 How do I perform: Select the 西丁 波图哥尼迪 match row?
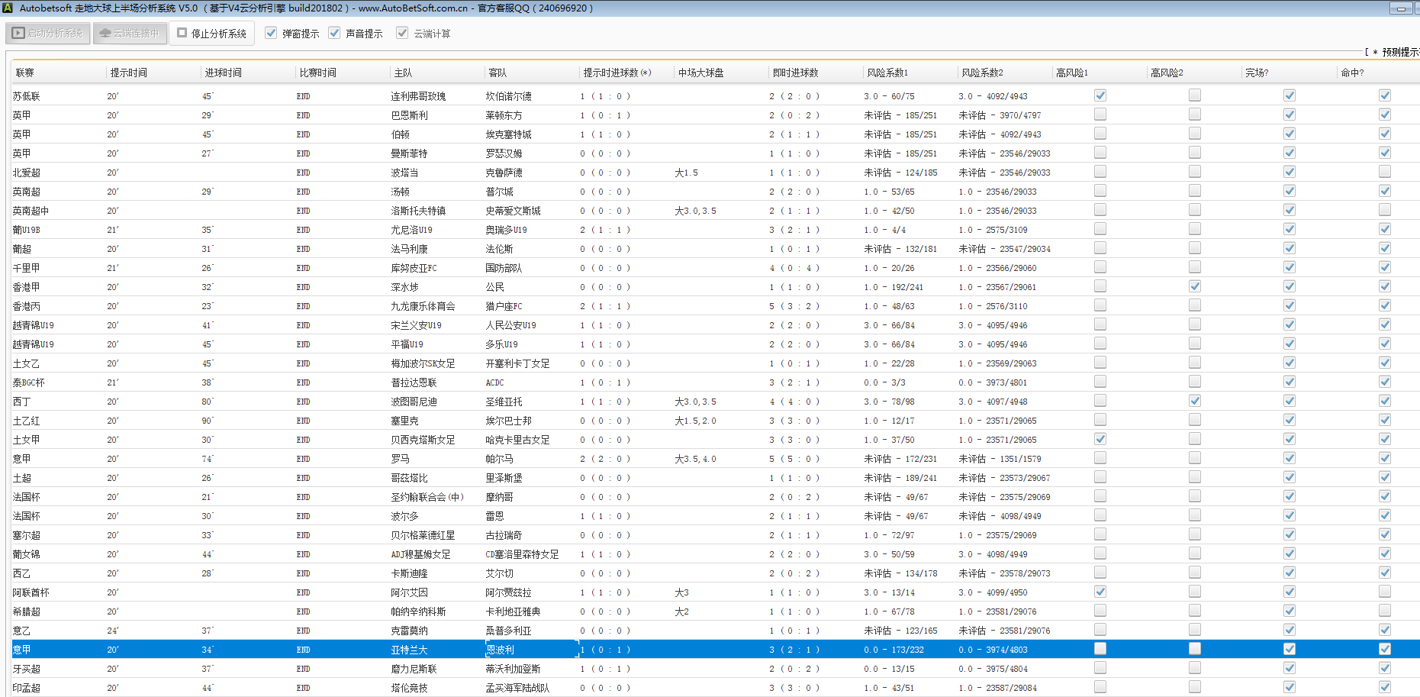pos(414,402)
